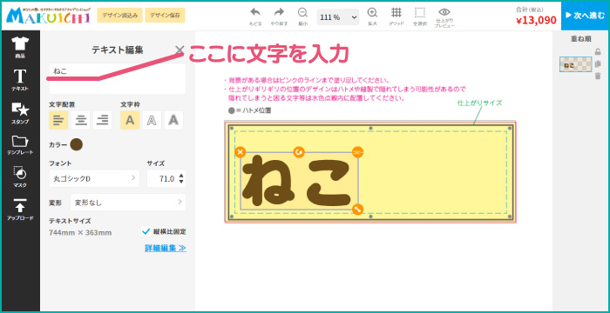Viewport: 610px width, 313px height.
Task: Click the 全選択 select-all icon
Action: pyautogui.click(x=420, y=17)
